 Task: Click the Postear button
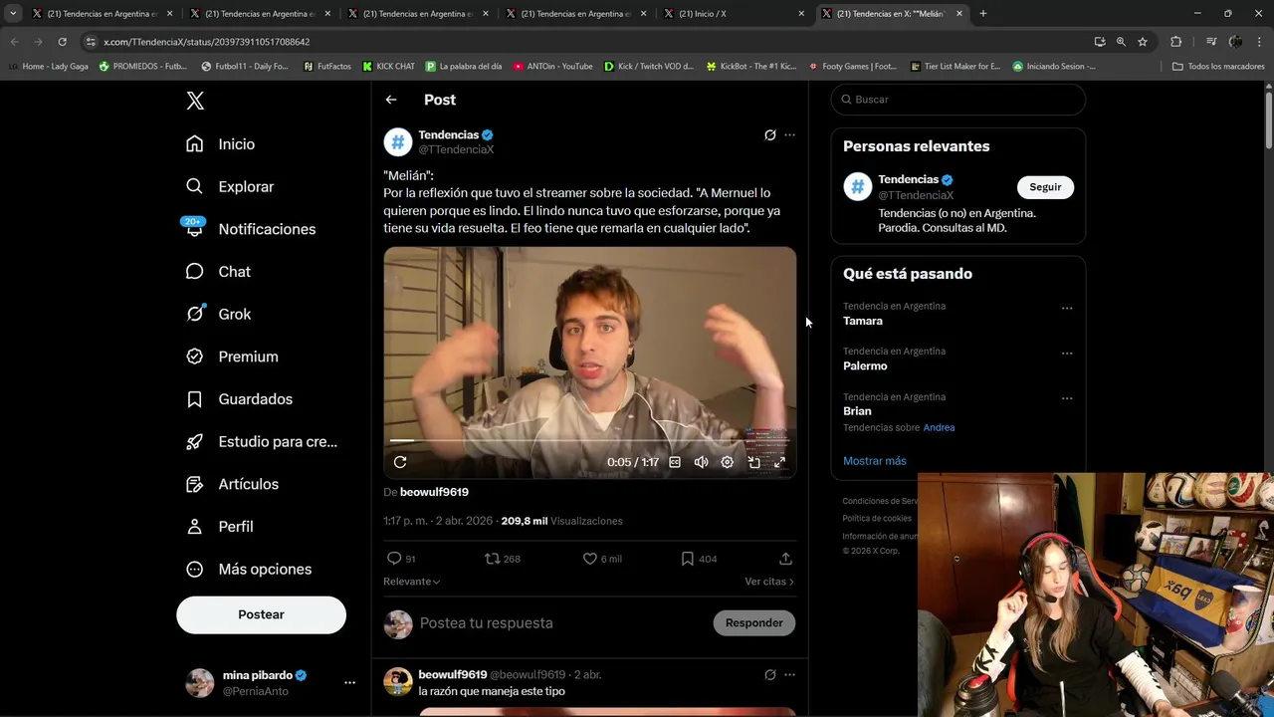(x=261, y=614)
